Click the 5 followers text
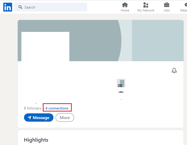 coord(33,108)
